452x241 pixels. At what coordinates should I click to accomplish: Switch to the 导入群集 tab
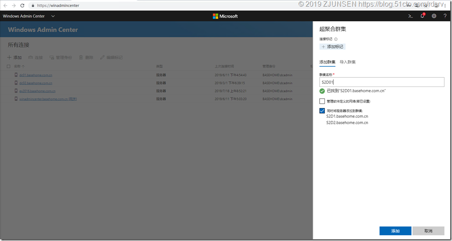tap(348, 62)
